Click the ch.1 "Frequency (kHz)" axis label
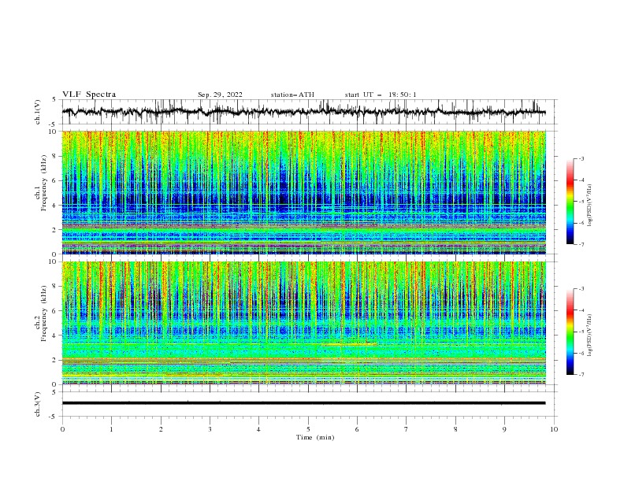 44,183
